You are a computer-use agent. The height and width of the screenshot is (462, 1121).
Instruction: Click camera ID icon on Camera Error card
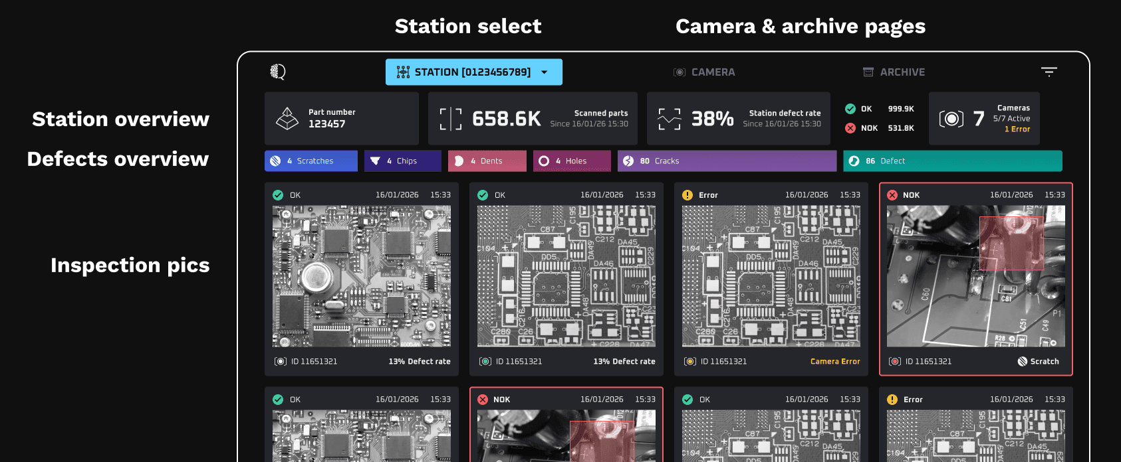coord(690,362)
